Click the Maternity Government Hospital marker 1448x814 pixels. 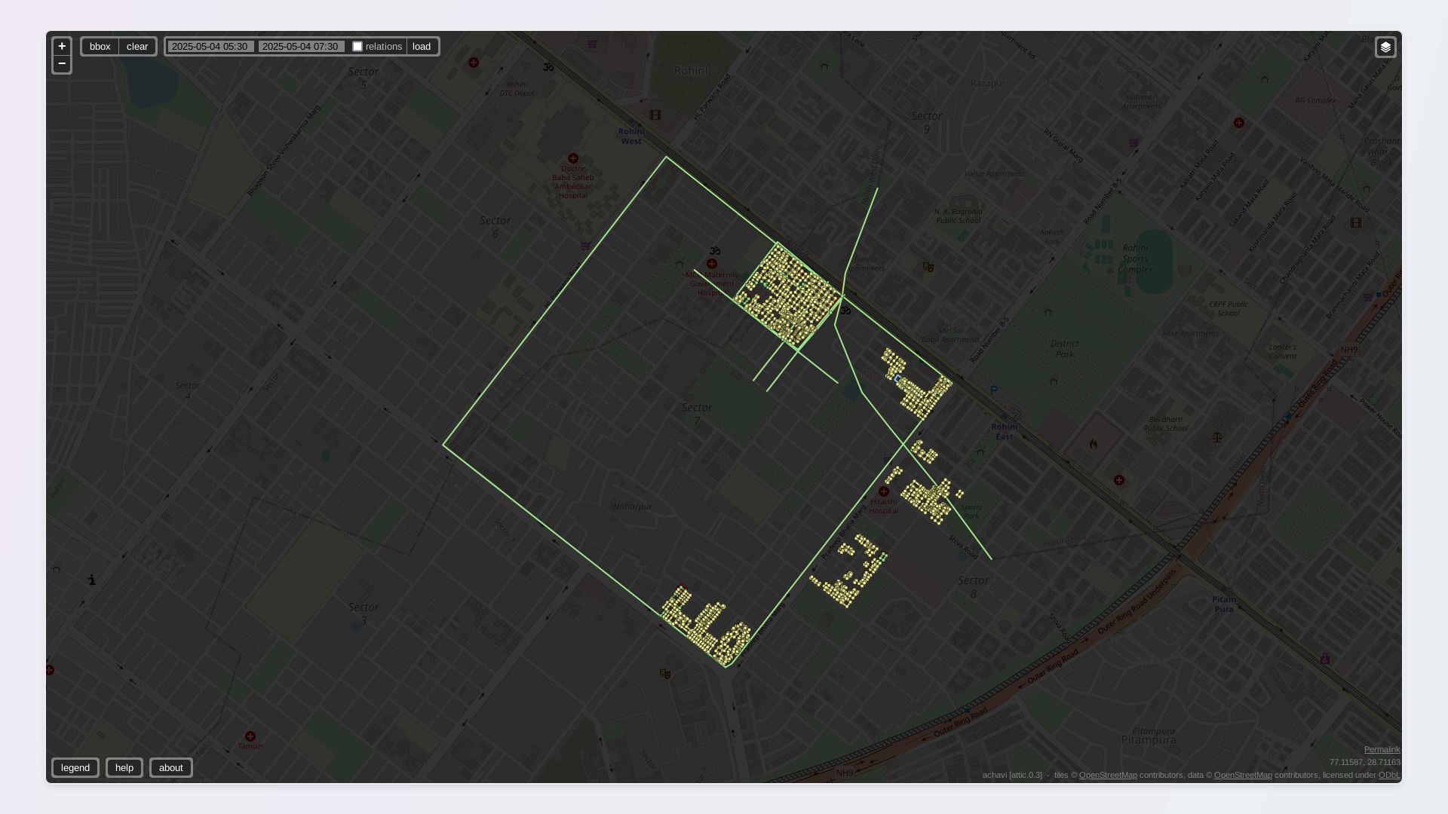coord(712,264)
